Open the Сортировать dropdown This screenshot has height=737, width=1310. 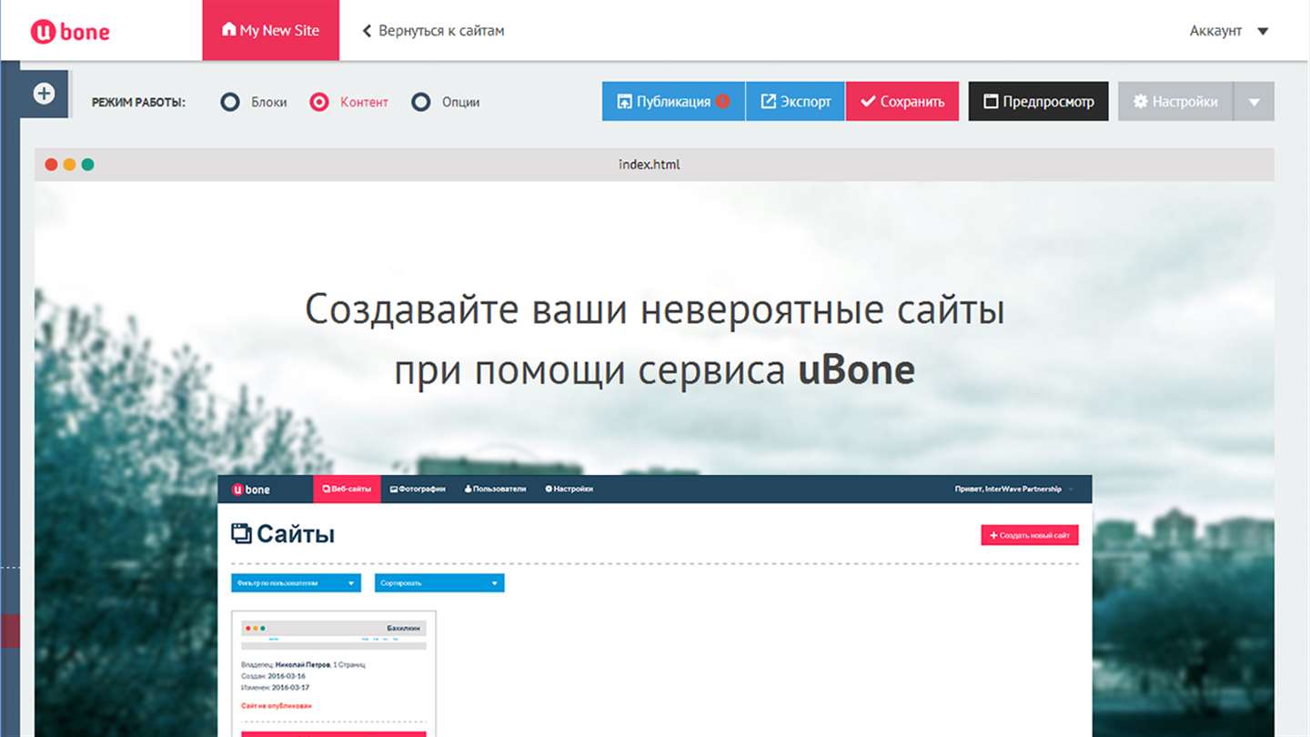pos(439,582)
